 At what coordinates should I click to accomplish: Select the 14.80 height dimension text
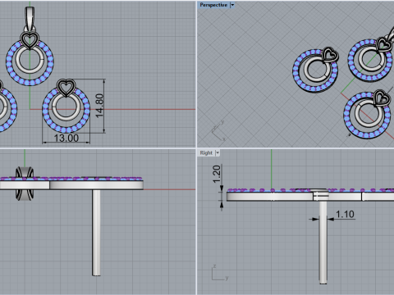(99, 106)
